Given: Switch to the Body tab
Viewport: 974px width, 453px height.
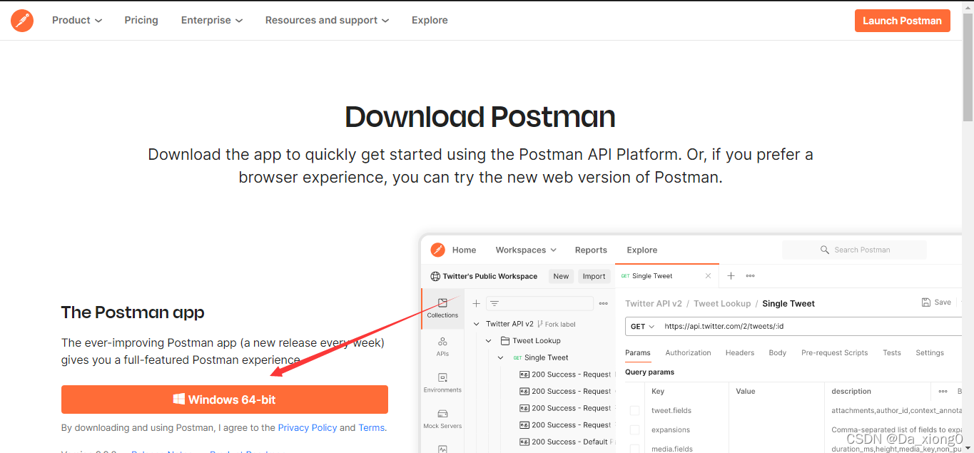Looking at the screenshot, I should click(778, 352).
